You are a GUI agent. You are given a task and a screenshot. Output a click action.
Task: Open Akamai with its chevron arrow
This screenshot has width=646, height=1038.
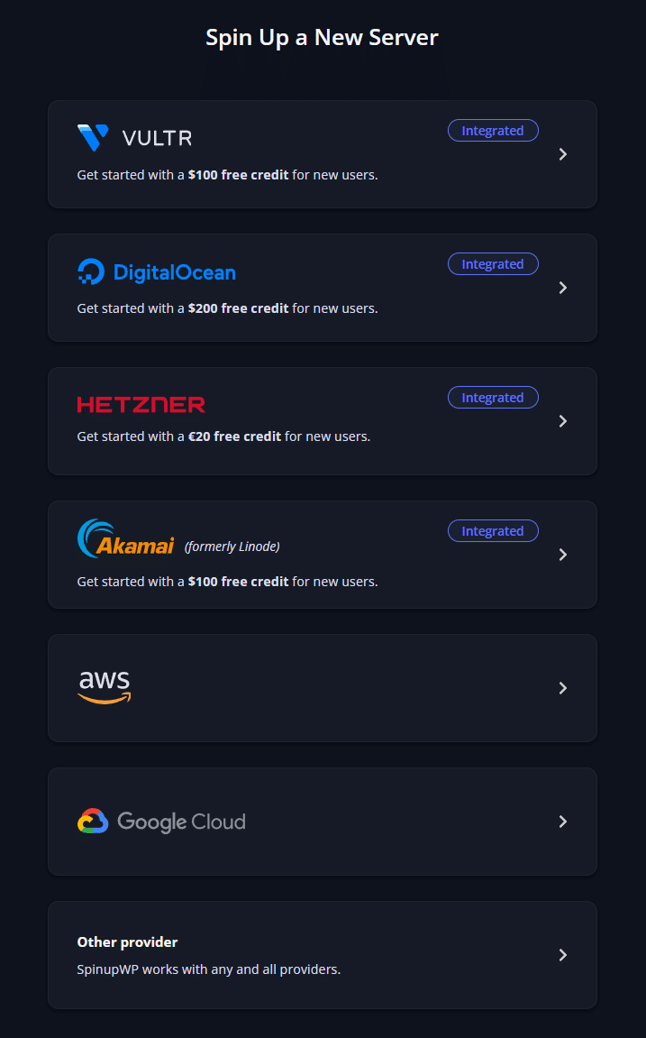click(x=563, y=555)
